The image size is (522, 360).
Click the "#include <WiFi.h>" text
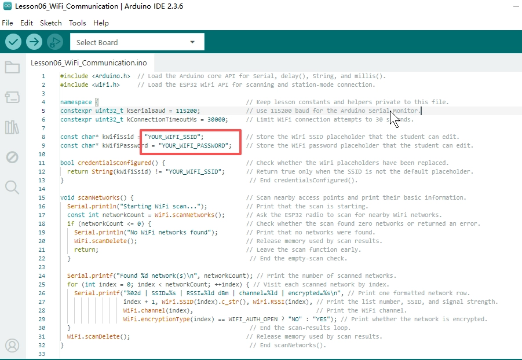click(90, 85)
